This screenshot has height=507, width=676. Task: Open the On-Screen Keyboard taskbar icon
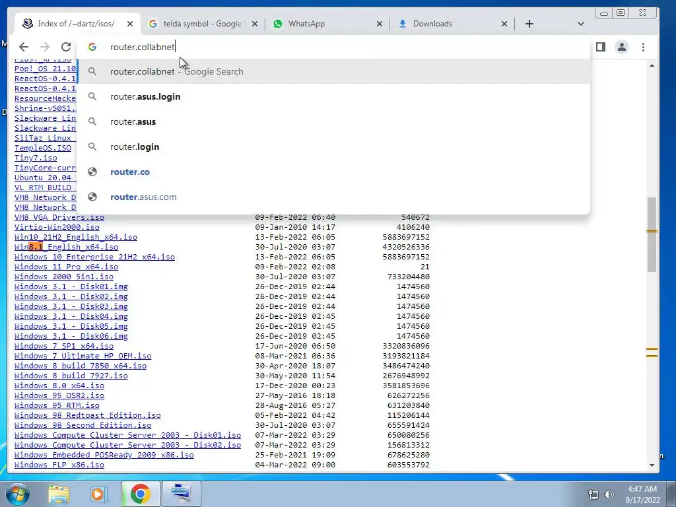(181, 494)
